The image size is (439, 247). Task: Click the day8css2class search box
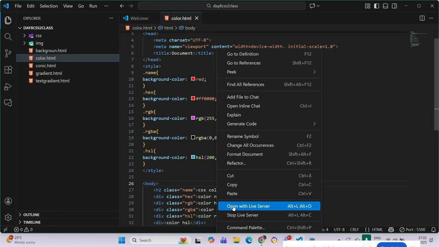[x=222, y=6]
